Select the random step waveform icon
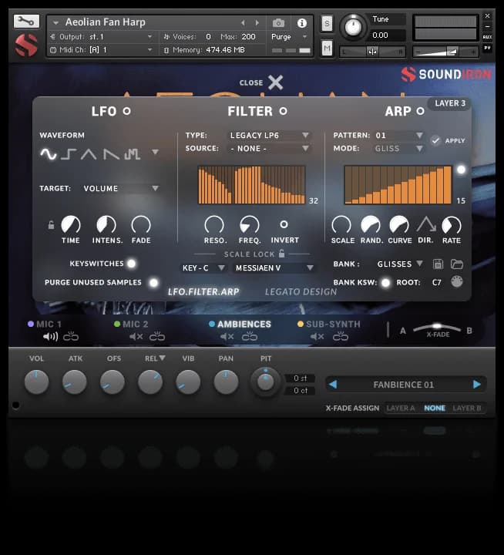Screen dimensions: 504x555 (133, 154)
